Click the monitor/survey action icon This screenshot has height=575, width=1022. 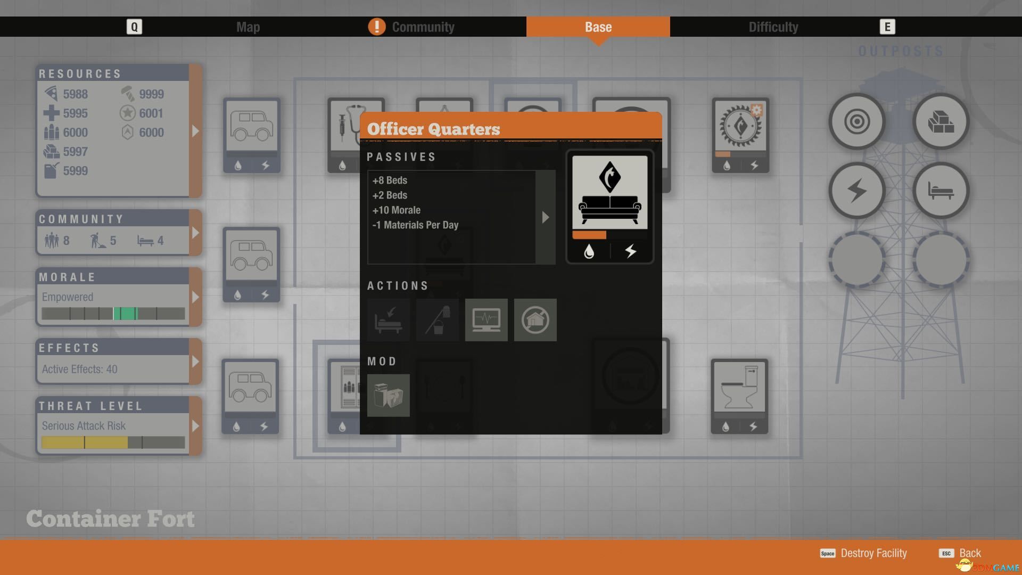[486, 319]
